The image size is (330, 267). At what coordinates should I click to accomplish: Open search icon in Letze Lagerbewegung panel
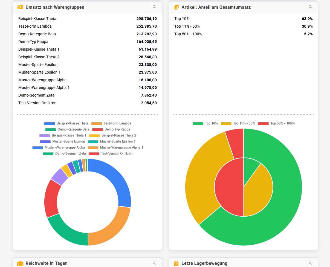click(311, 263)
